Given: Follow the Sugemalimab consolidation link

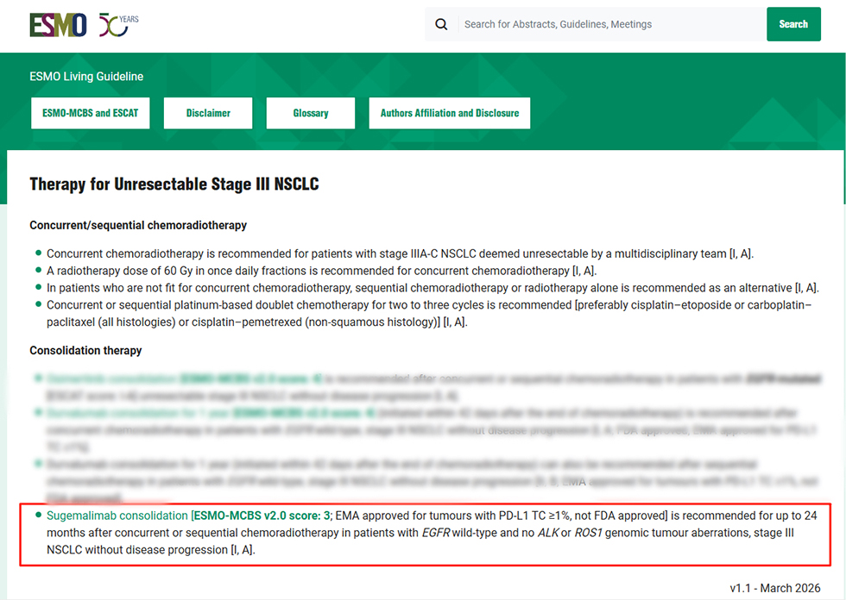Looking at the screenshot, I should 117,516.
